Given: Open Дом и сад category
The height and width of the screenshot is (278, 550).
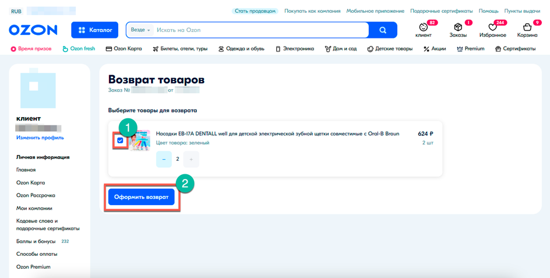Looking at the screenshot, I should 341,49.
